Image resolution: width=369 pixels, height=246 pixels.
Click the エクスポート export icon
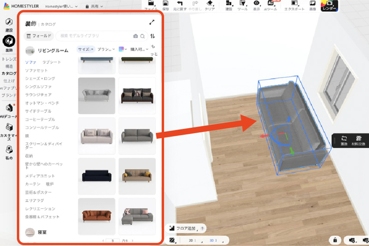pyautogui.click(x=294, y=3)
